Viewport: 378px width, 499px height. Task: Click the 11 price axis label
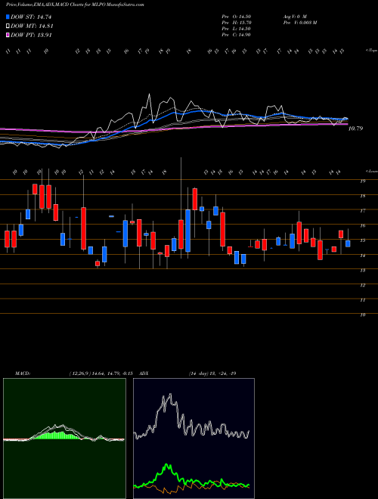click(362, 300)
